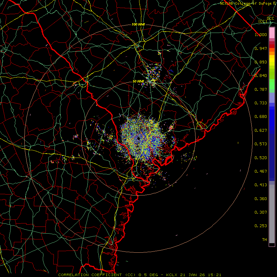Click the "DCC" product label
Image resolution: width=277 pixels, height=277 pixels.
pos(270,18)
